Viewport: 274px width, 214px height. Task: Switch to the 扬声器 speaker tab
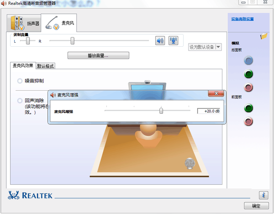click(x=24, y=23)
